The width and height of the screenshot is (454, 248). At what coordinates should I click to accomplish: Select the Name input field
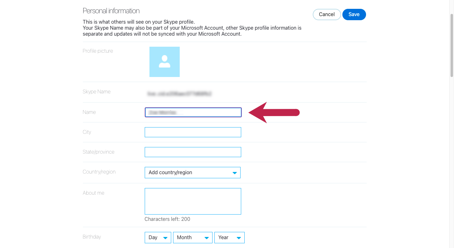click(193, 112)
